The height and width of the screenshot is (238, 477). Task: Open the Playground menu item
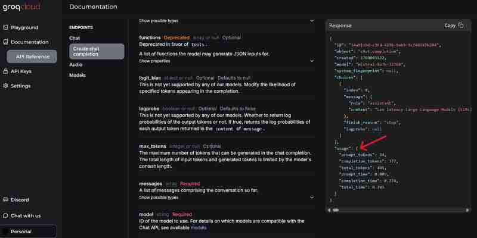point(24,27)
